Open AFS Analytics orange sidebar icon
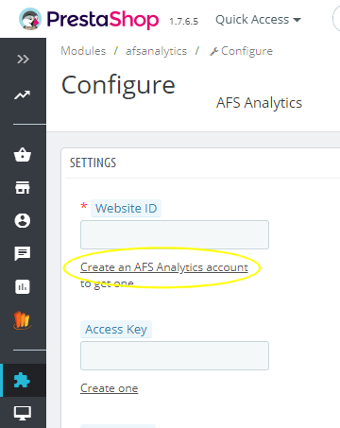Viewport: 340px width, 428px height. pos(23,320)
